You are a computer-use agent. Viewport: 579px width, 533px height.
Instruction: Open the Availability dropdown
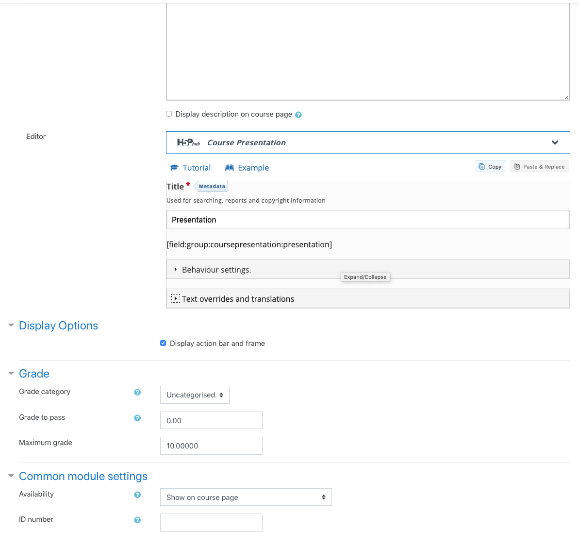tap(246, 497)
